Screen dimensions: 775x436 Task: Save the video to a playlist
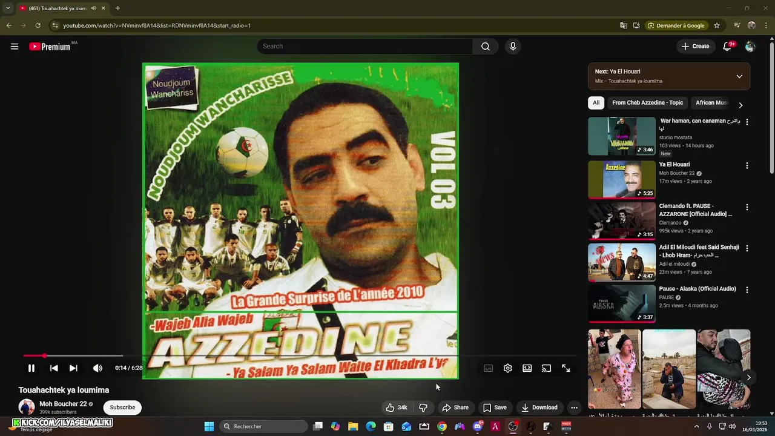[495, 408]
